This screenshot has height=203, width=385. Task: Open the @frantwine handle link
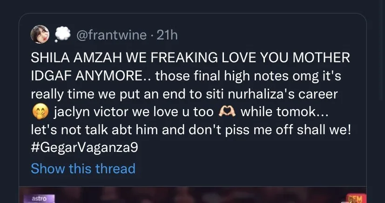(x=114, y=35)
